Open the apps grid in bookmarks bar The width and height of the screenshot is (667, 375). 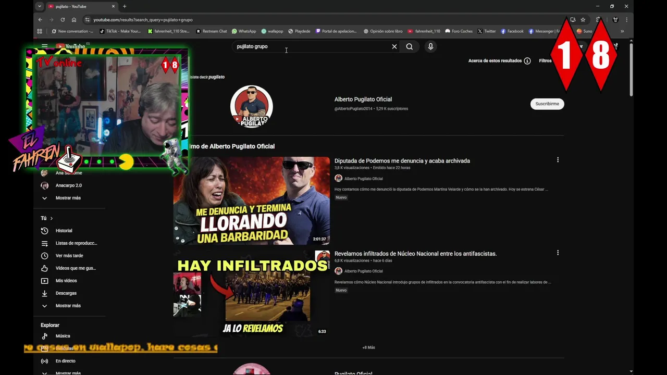pos(40,31)
